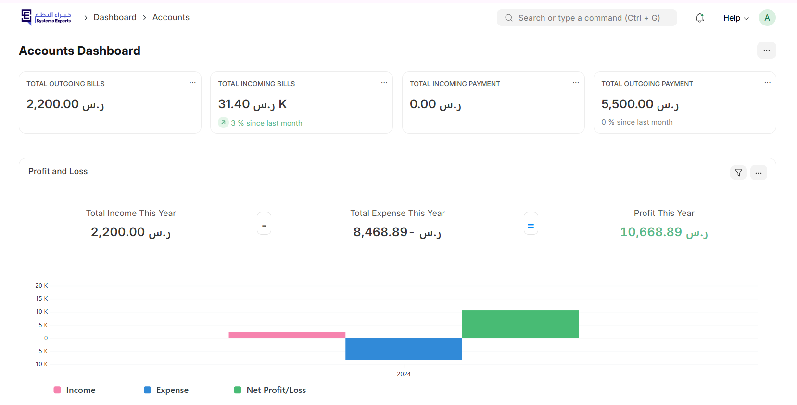Viewport: 797px width, 405px height.
Task: Go to Dashboard breadcrumb
Action: [x=115, y=17]
